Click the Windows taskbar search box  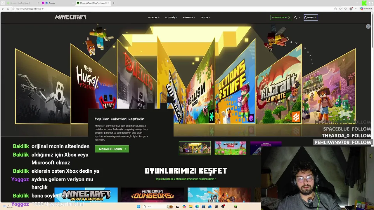[x=158, y=206]
